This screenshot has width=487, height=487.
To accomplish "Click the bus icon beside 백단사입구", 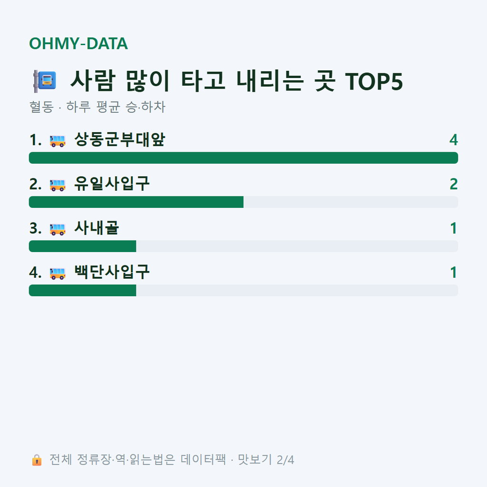I will [58, 273].
